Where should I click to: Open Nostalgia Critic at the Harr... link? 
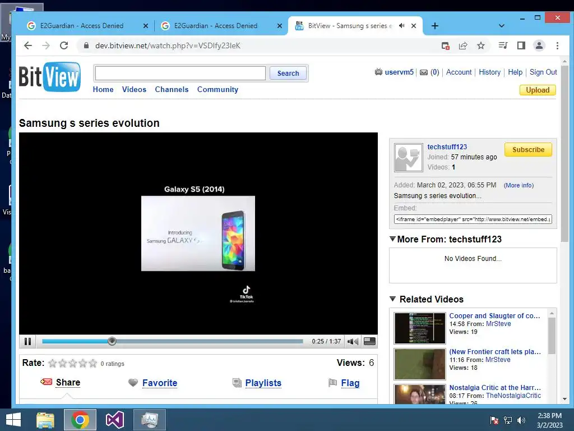pos(495,388)
